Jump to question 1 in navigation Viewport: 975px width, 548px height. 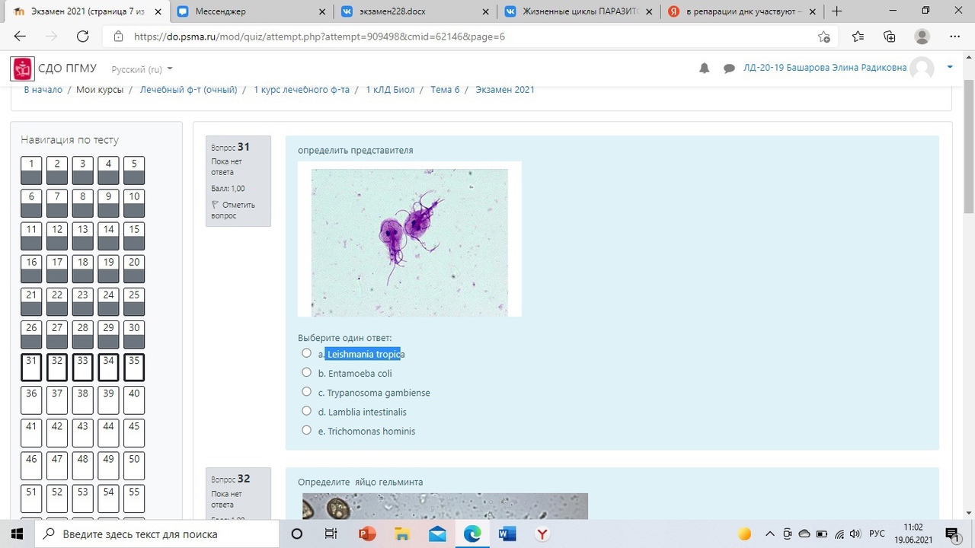[31, 170]
